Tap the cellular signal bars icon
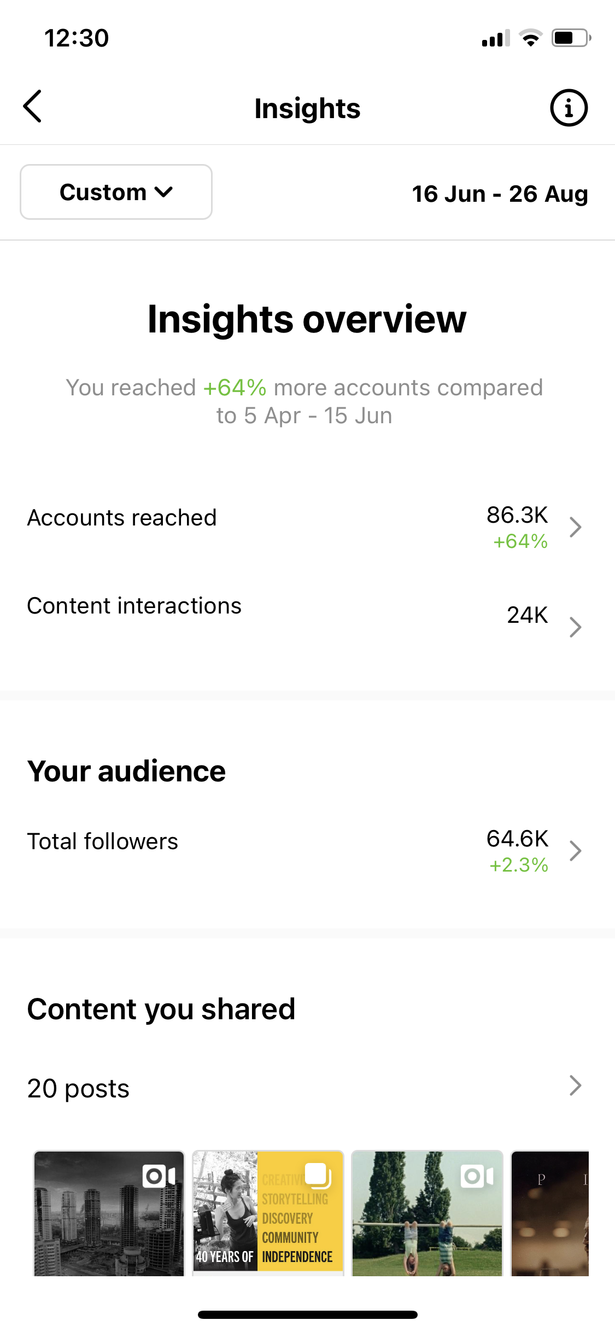Viewport: 615px width, 1332px height. pos(495,38)
